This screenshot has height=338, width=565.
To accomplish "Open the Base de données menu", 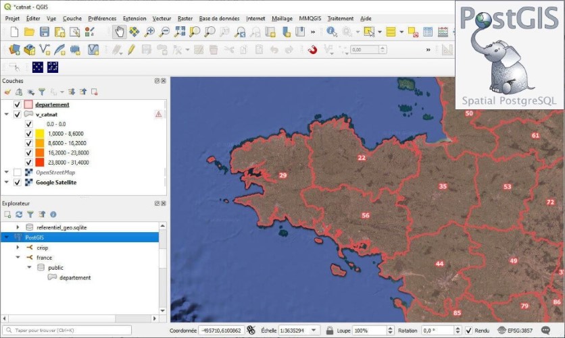I will pyautogui.click(x=220, y=18).
